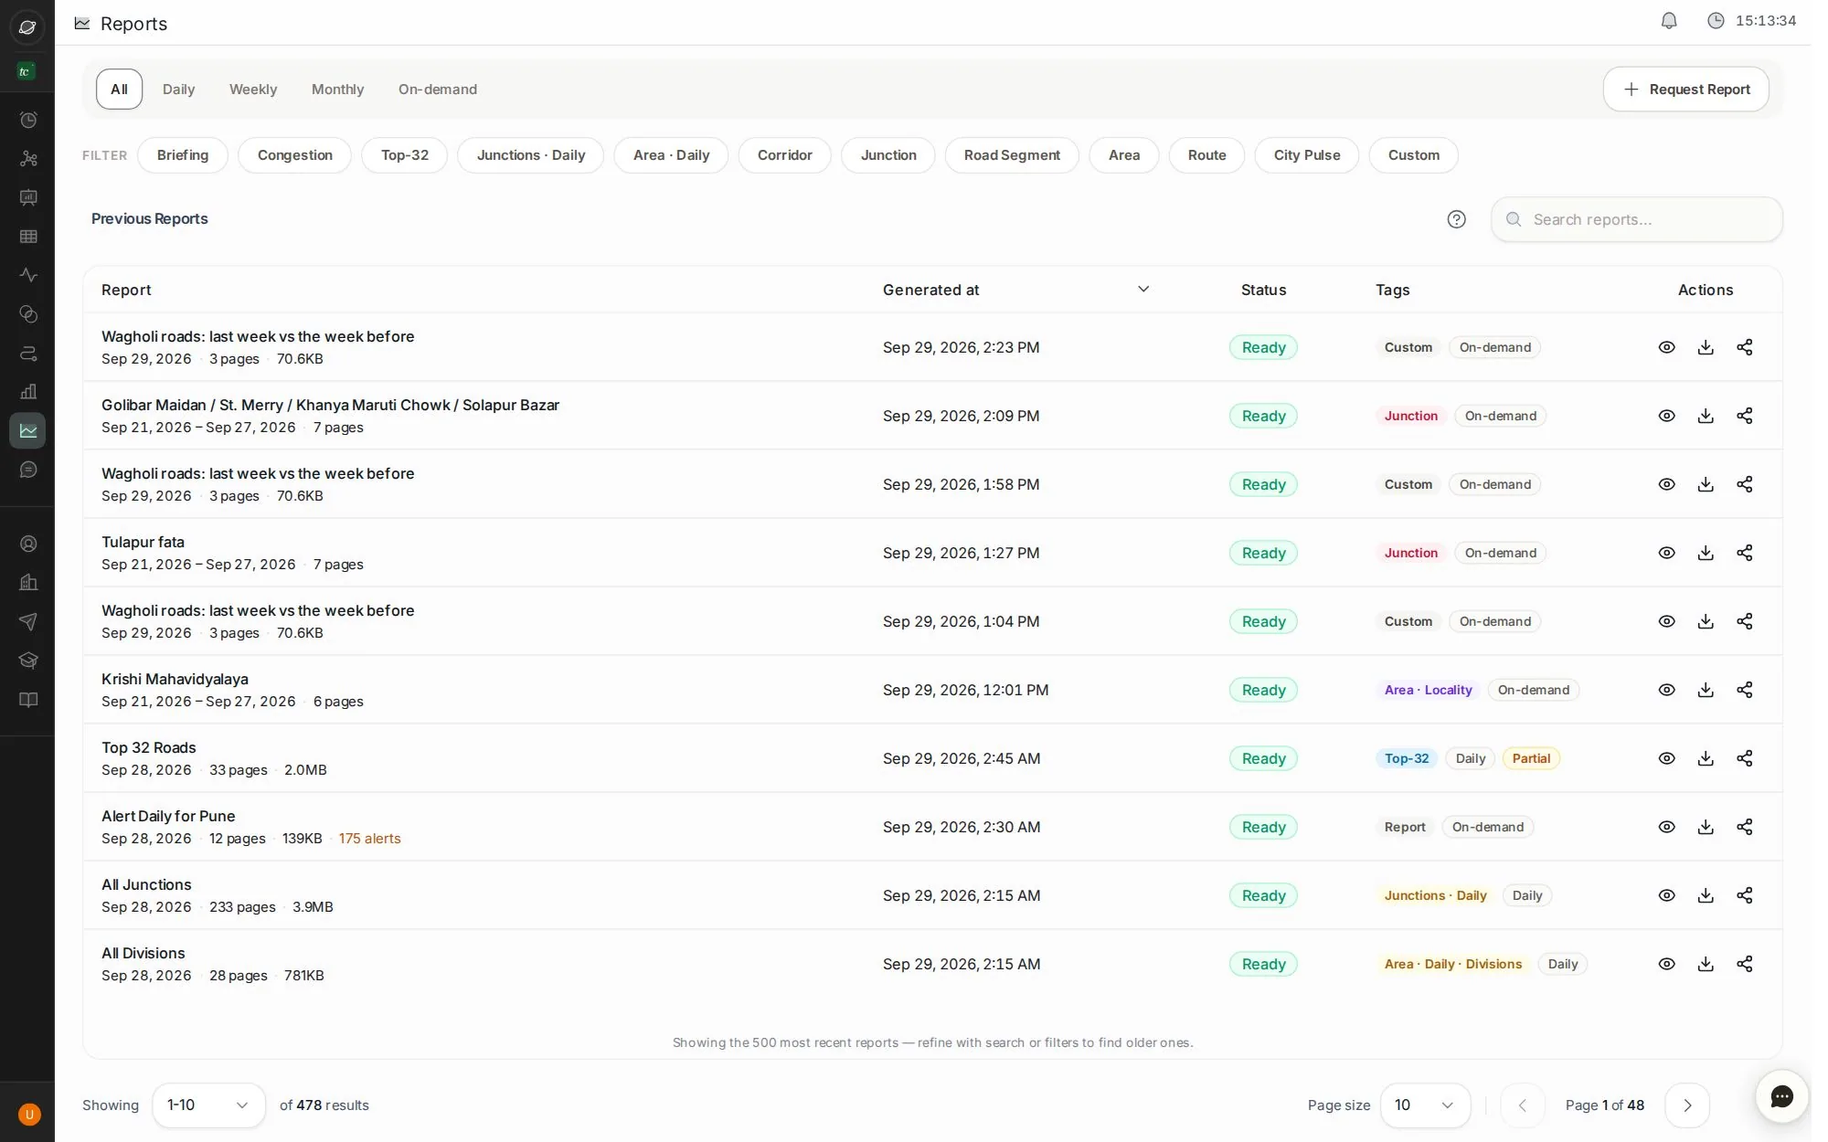Open the graduation cap sidebar icon

coord(28,661)
